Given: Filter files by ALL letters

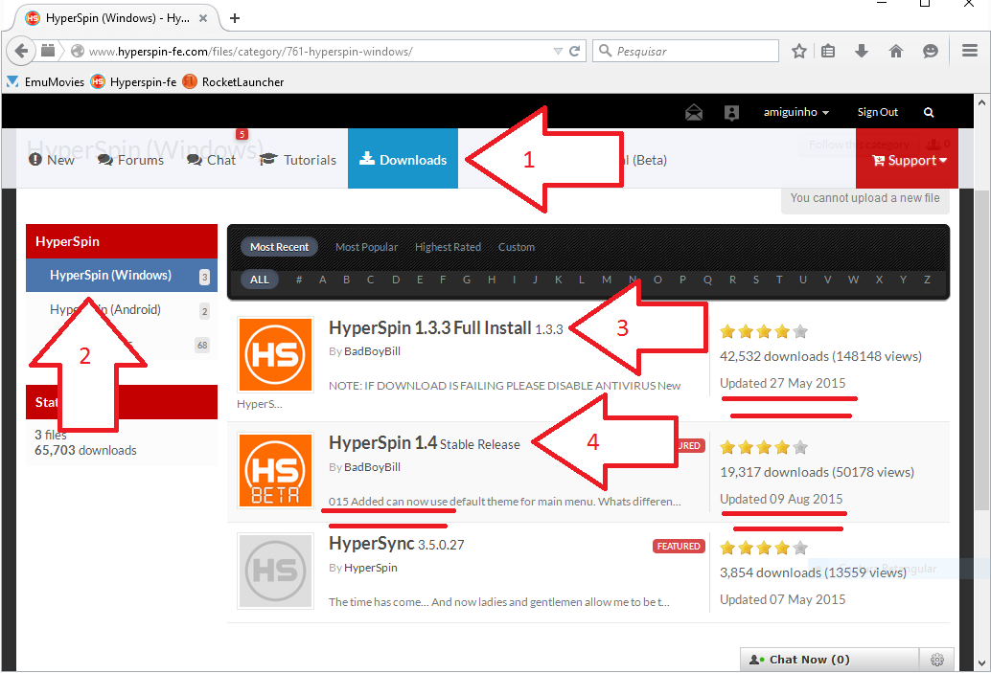Looking at the screenshot, I should pos(260,280).
